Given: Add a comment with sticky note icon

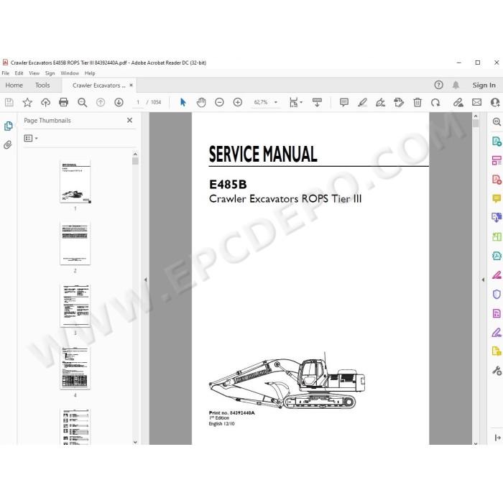Looking at the screenshot, I should coord(344,102).
